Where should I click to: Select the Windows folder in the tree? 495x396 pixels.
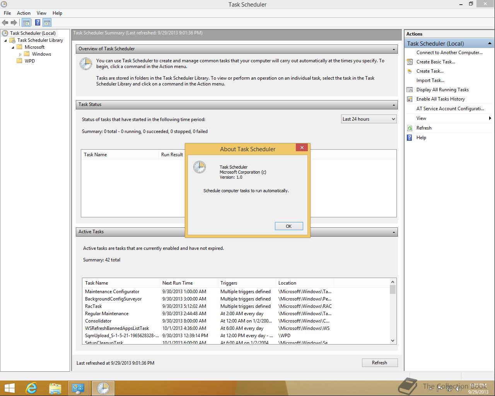point(41,54)
